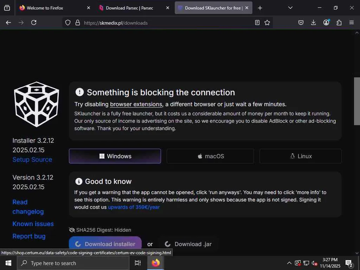
Task: Open Report bug link
Action: (x=29, y=236)
